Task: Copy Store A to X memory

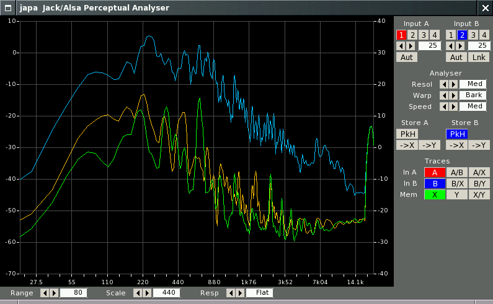Action: (x=407, y=145)
